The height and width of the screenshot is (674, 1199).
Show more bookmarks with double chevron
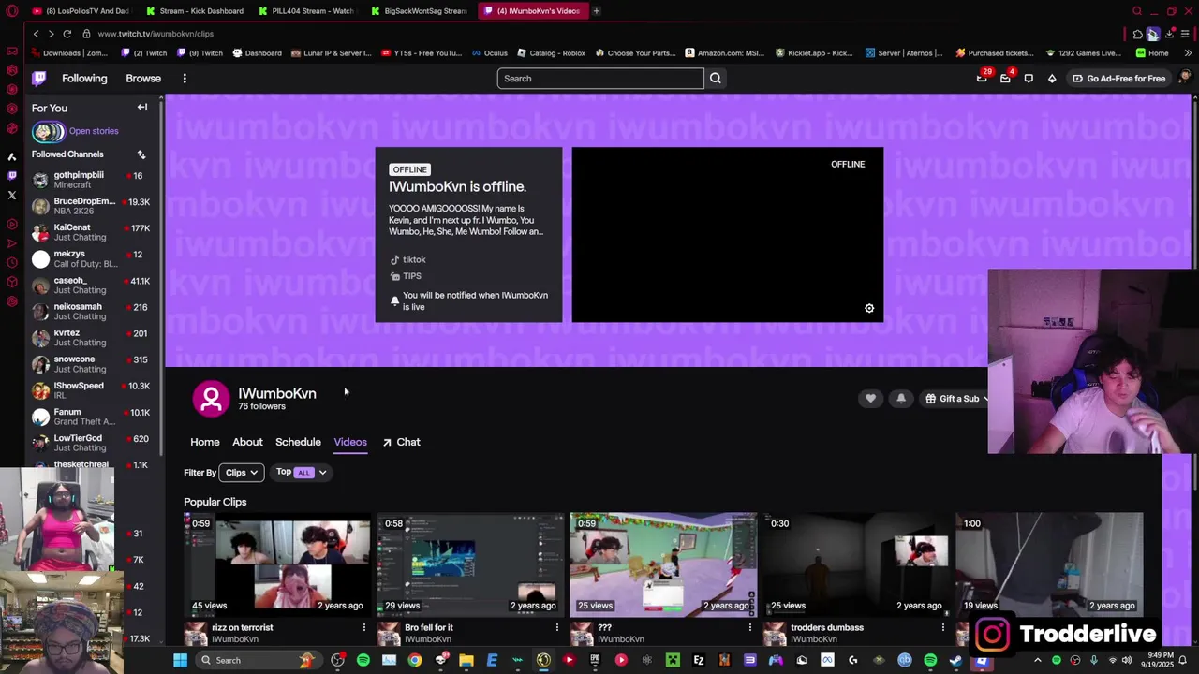[x=1188, y=53]
